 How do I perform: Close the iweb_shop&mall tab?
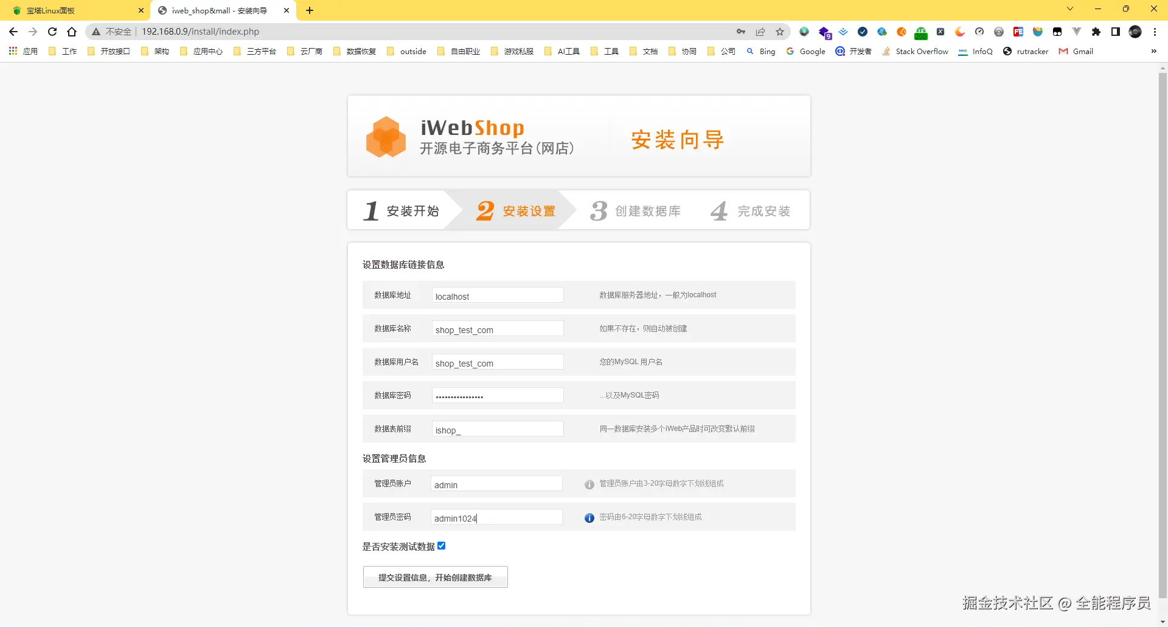coord(287,10)
